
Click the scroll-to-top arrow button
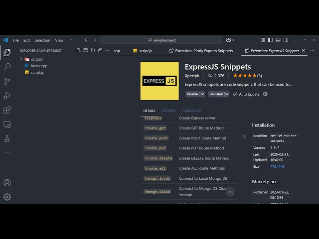point(230,192)
